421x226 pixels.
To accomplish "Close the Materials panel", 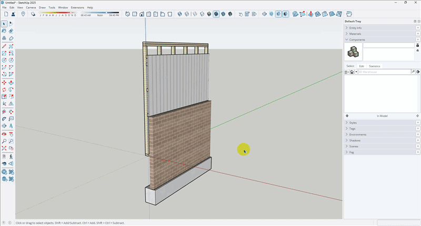I will tap(418, 34).
